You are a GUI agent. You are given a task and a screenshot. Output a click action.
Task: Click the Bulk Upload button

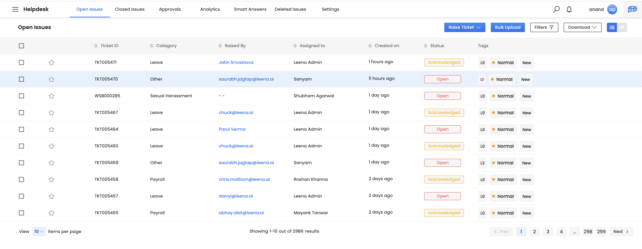[508, 27]
